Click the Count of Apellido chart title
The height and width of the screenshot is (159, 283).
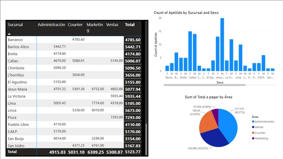tap(186, 13)
